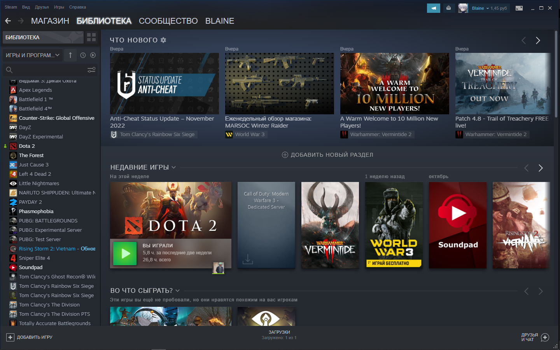This screenshot has width=560, height=350.
Task: Click the sort ascending arrow icon
Action: [x=70, y=55]
